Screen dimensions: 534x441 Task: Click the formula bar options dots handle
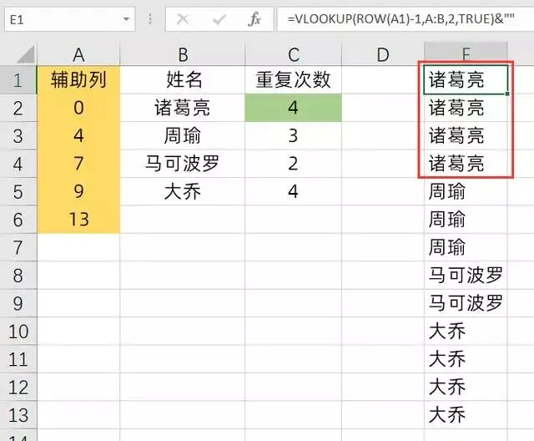[x=150, y=19]
